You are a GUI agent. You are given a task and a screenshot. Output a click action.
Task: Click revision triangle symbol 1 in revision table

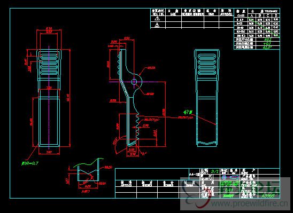click(157, 19)
